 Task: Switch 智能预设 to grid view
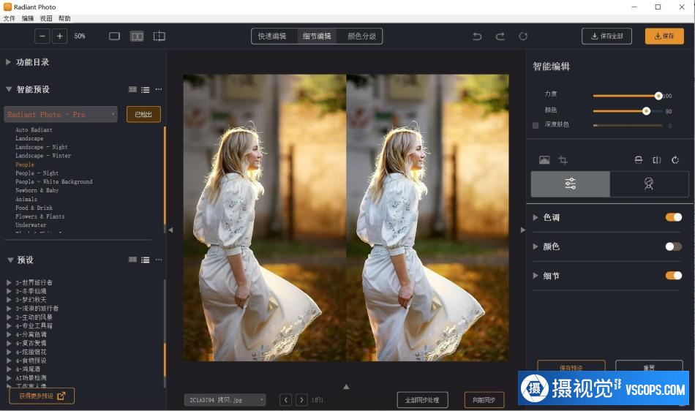(x=132, y=89)
